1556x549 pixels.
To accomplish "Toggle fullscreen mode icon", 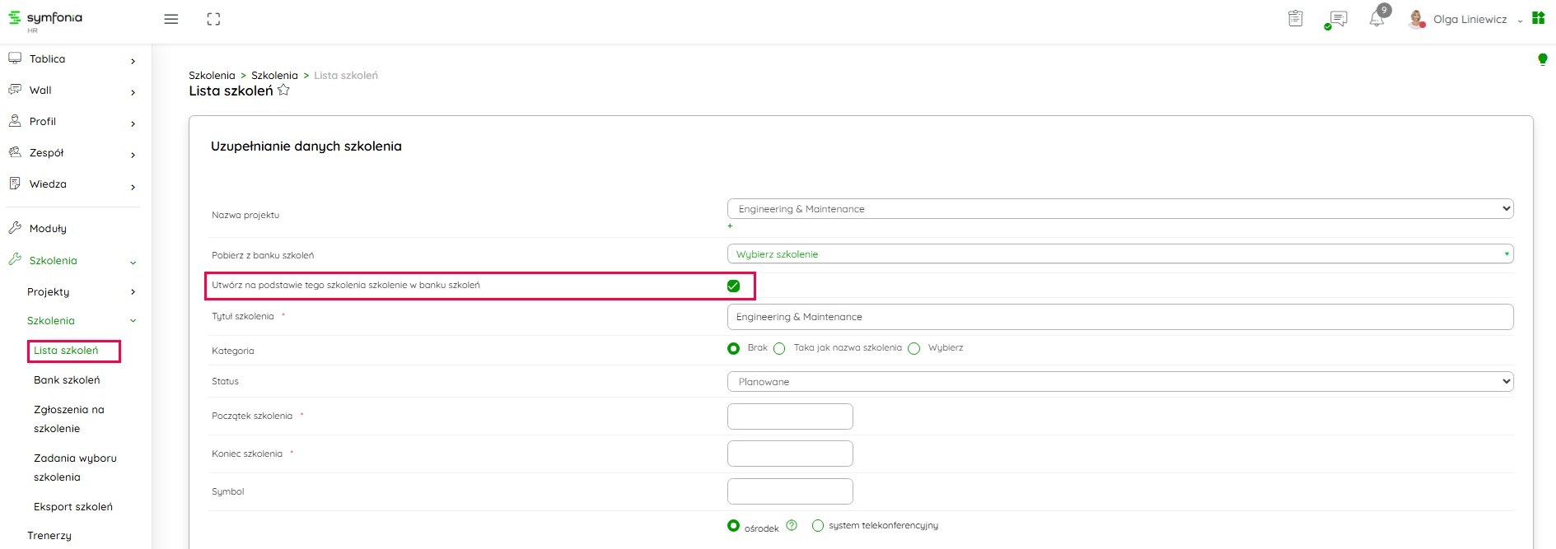I will tap(213, 19).
